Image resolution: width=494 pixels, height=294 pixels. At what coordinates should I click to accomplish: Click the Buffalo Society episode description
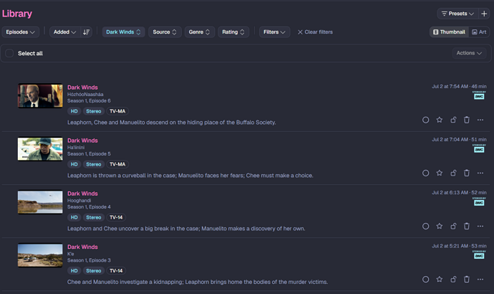[172, 123]
